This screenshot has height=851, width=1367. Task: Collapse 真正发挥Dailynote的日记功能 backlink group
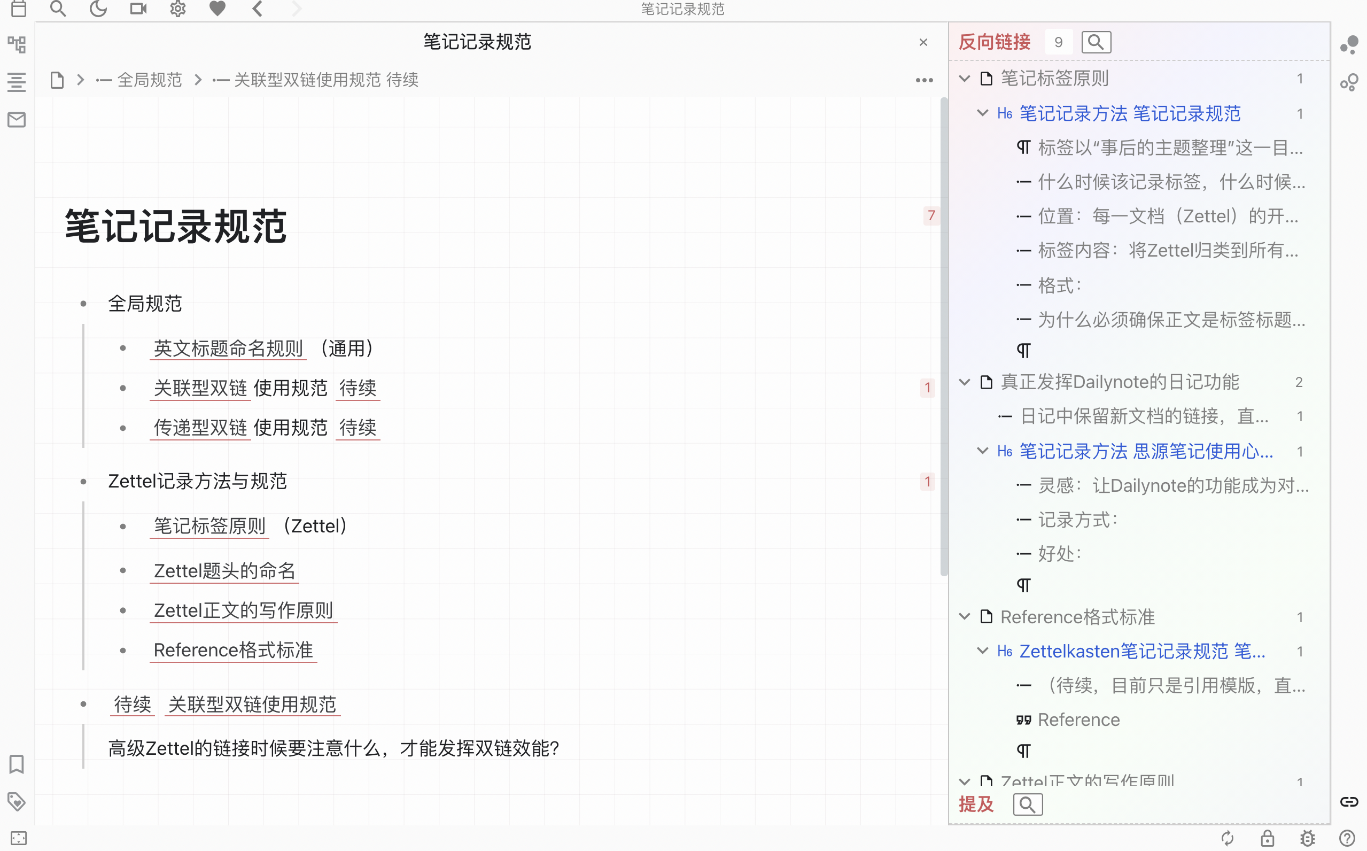pos(965,382)
